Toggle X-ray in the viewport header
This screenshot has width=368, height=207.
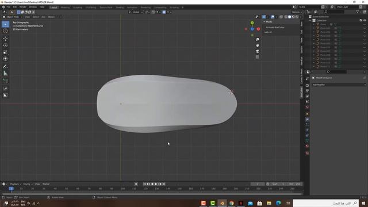tap(281, 17)
